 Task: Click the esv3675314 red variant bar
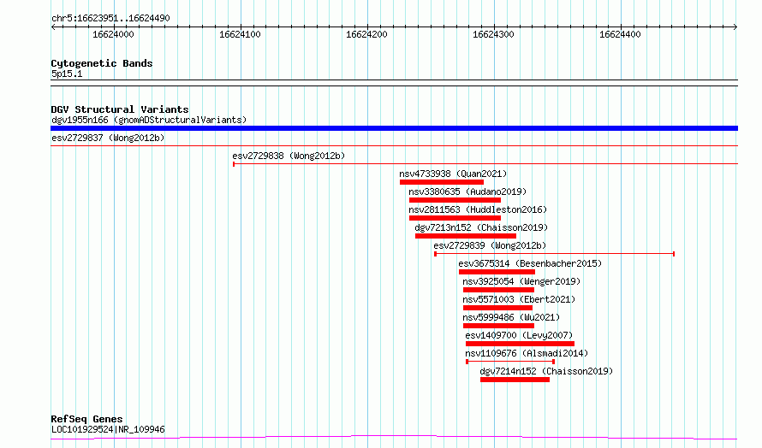497,272
